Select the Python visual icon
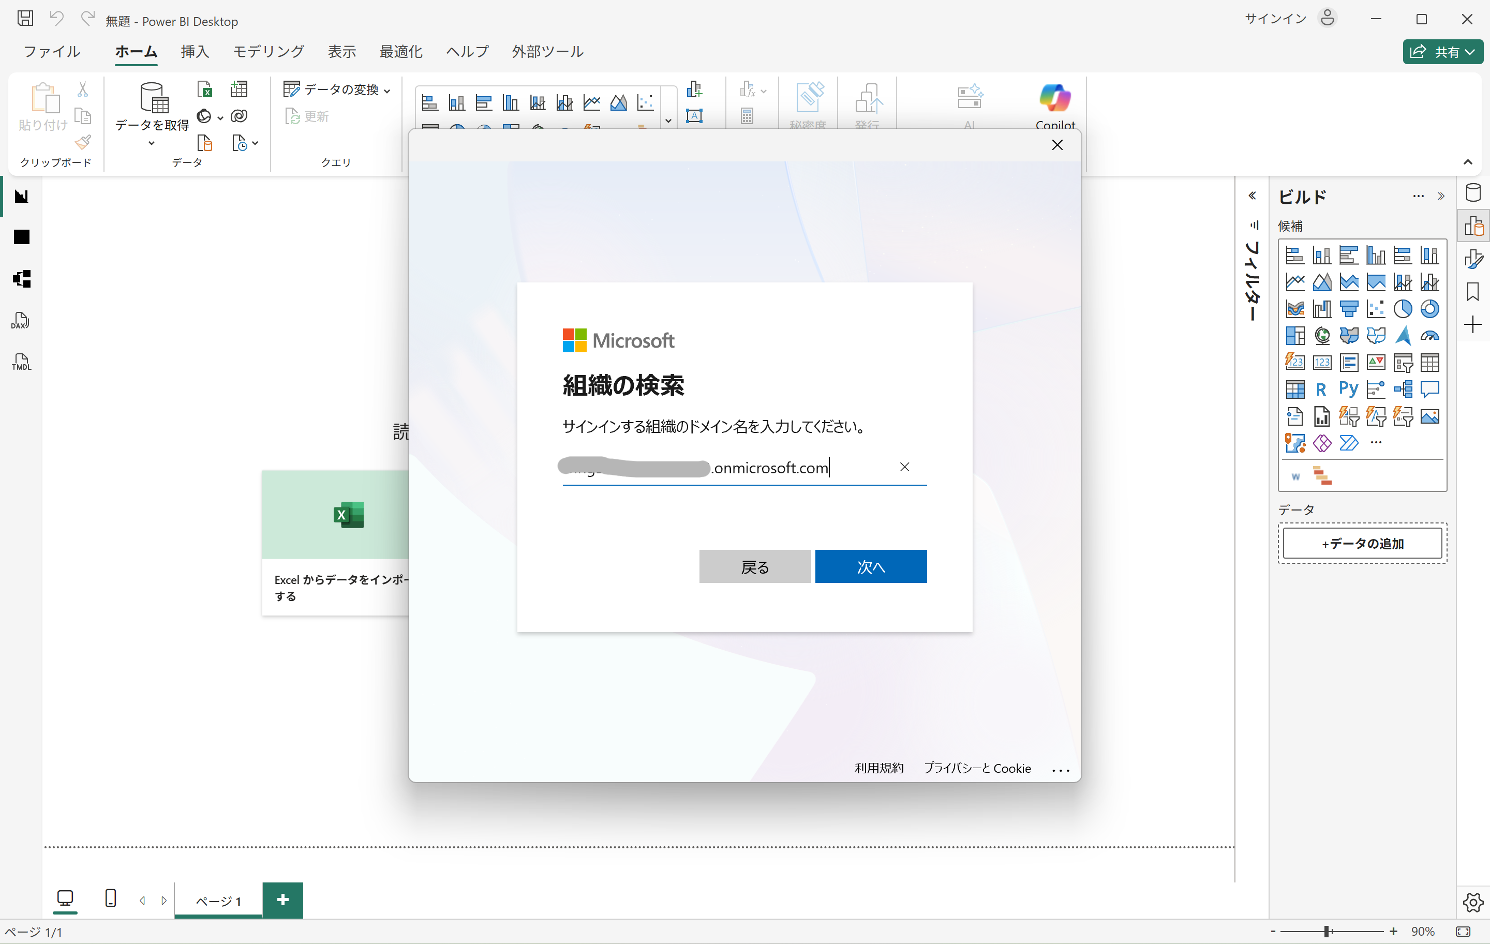Screen dimensions: 1490x944 (x=1348, y=389)
